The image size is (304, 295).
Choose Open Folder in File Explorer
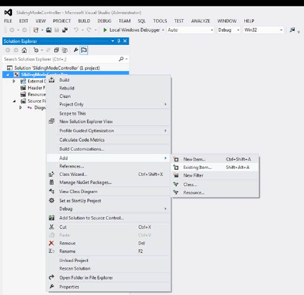86,277
